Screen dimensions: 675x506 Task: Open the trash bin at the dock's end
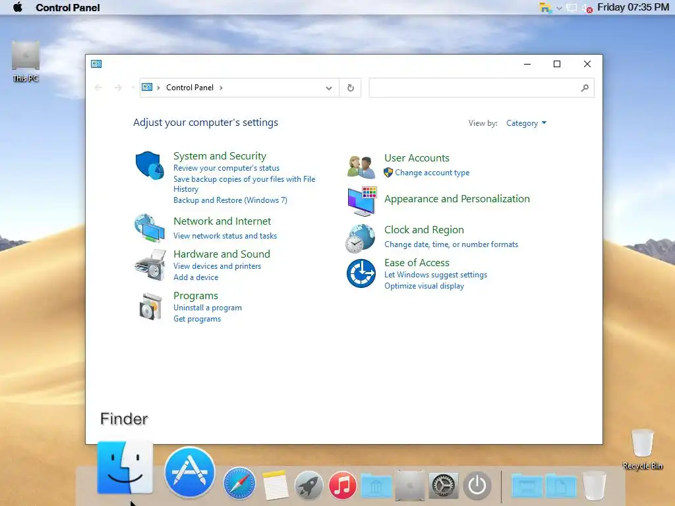[x=595, y=486]
